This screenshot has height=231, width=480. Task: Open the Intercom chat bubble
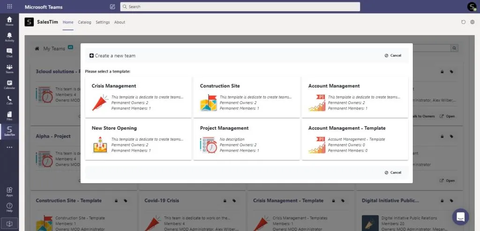[460, 216]
